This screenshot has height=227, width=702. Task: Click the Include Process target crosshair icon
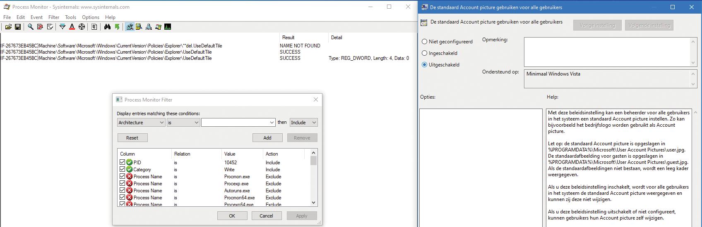click(82, 27)
